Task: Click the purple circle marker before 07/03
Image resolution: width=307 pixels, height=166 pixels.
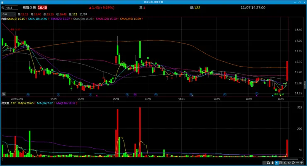Action: [135, 94]
